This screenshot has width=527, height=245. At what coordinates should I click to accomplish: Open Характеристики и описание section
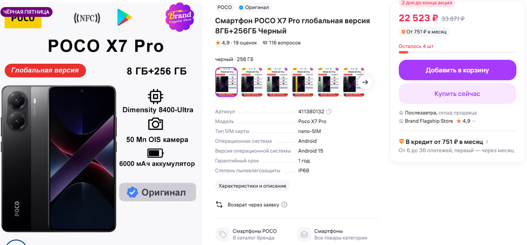pos(253,186)
